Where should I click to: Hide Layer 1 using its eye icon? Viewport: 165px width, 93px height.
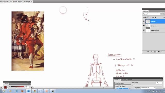click(144, 26)
